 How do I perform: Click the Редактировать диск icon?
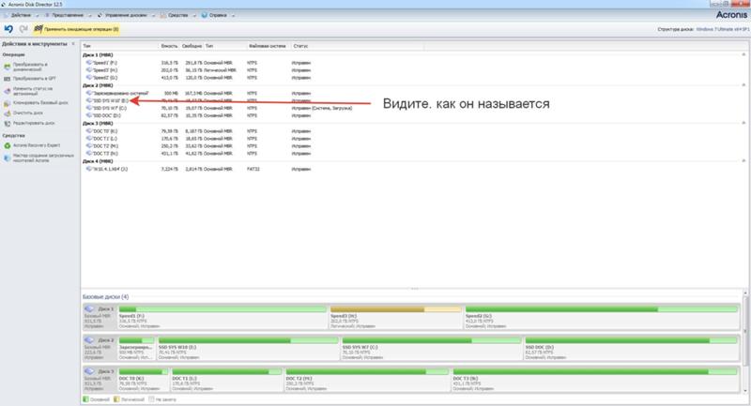[7, 124]
